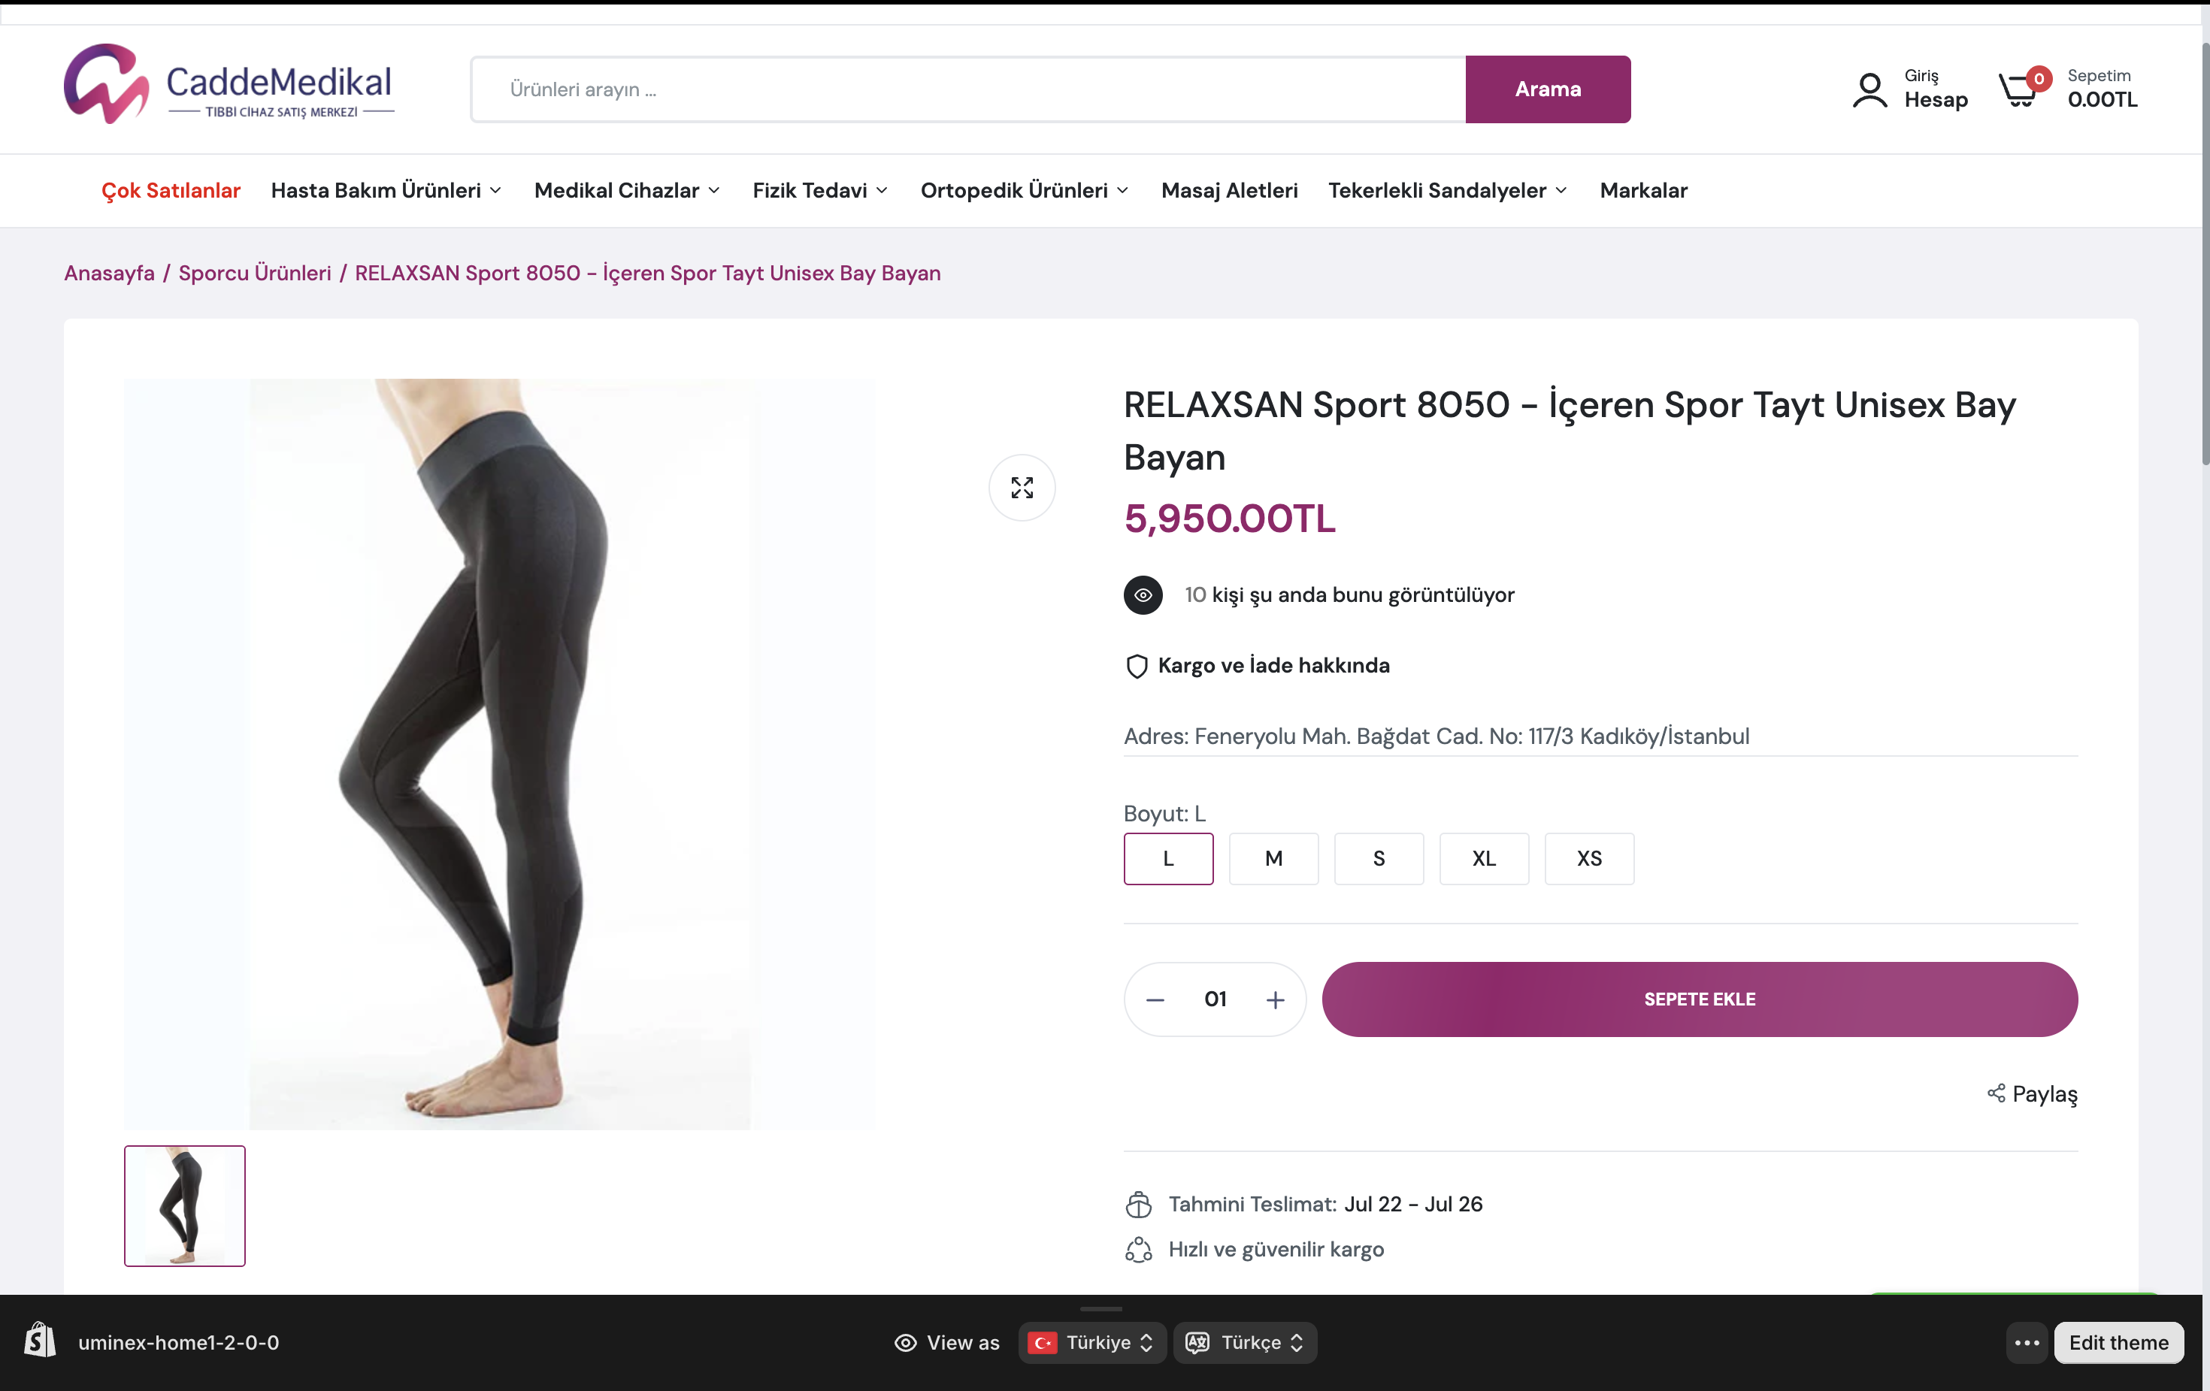Open the Türkçe language selector
This screenshot has height=1391, width=2210.
[x=1245, y=1342]
